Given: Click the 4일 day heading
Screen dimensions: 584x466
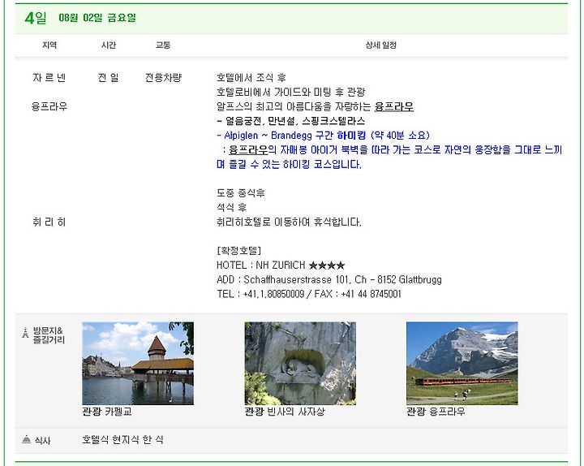Looking at the screenshot, I should (x=36, y=18).
